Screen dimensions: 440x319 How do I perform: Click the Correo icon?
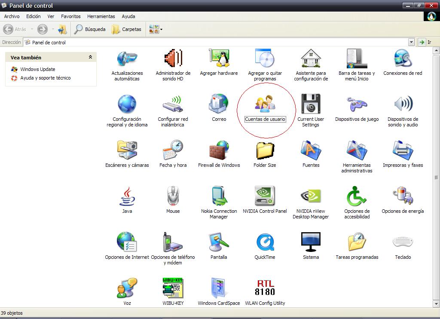point(219,104)
